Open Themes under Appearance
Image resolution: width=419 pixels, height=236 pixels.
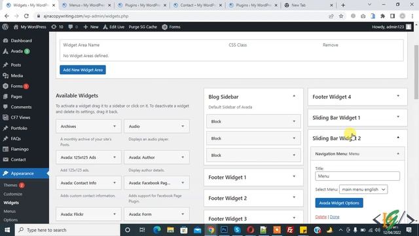[10, 185]
